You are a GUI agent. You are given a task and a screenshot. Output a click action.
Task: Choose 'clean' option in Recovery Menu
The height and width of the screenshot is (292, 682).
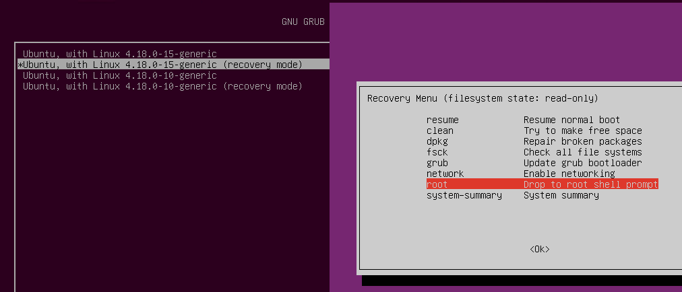(440, 131)
